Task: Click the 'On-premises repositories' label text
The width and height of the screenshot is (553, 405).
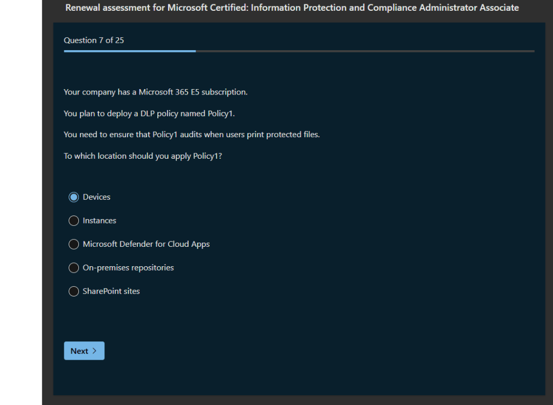Action: 128,268
